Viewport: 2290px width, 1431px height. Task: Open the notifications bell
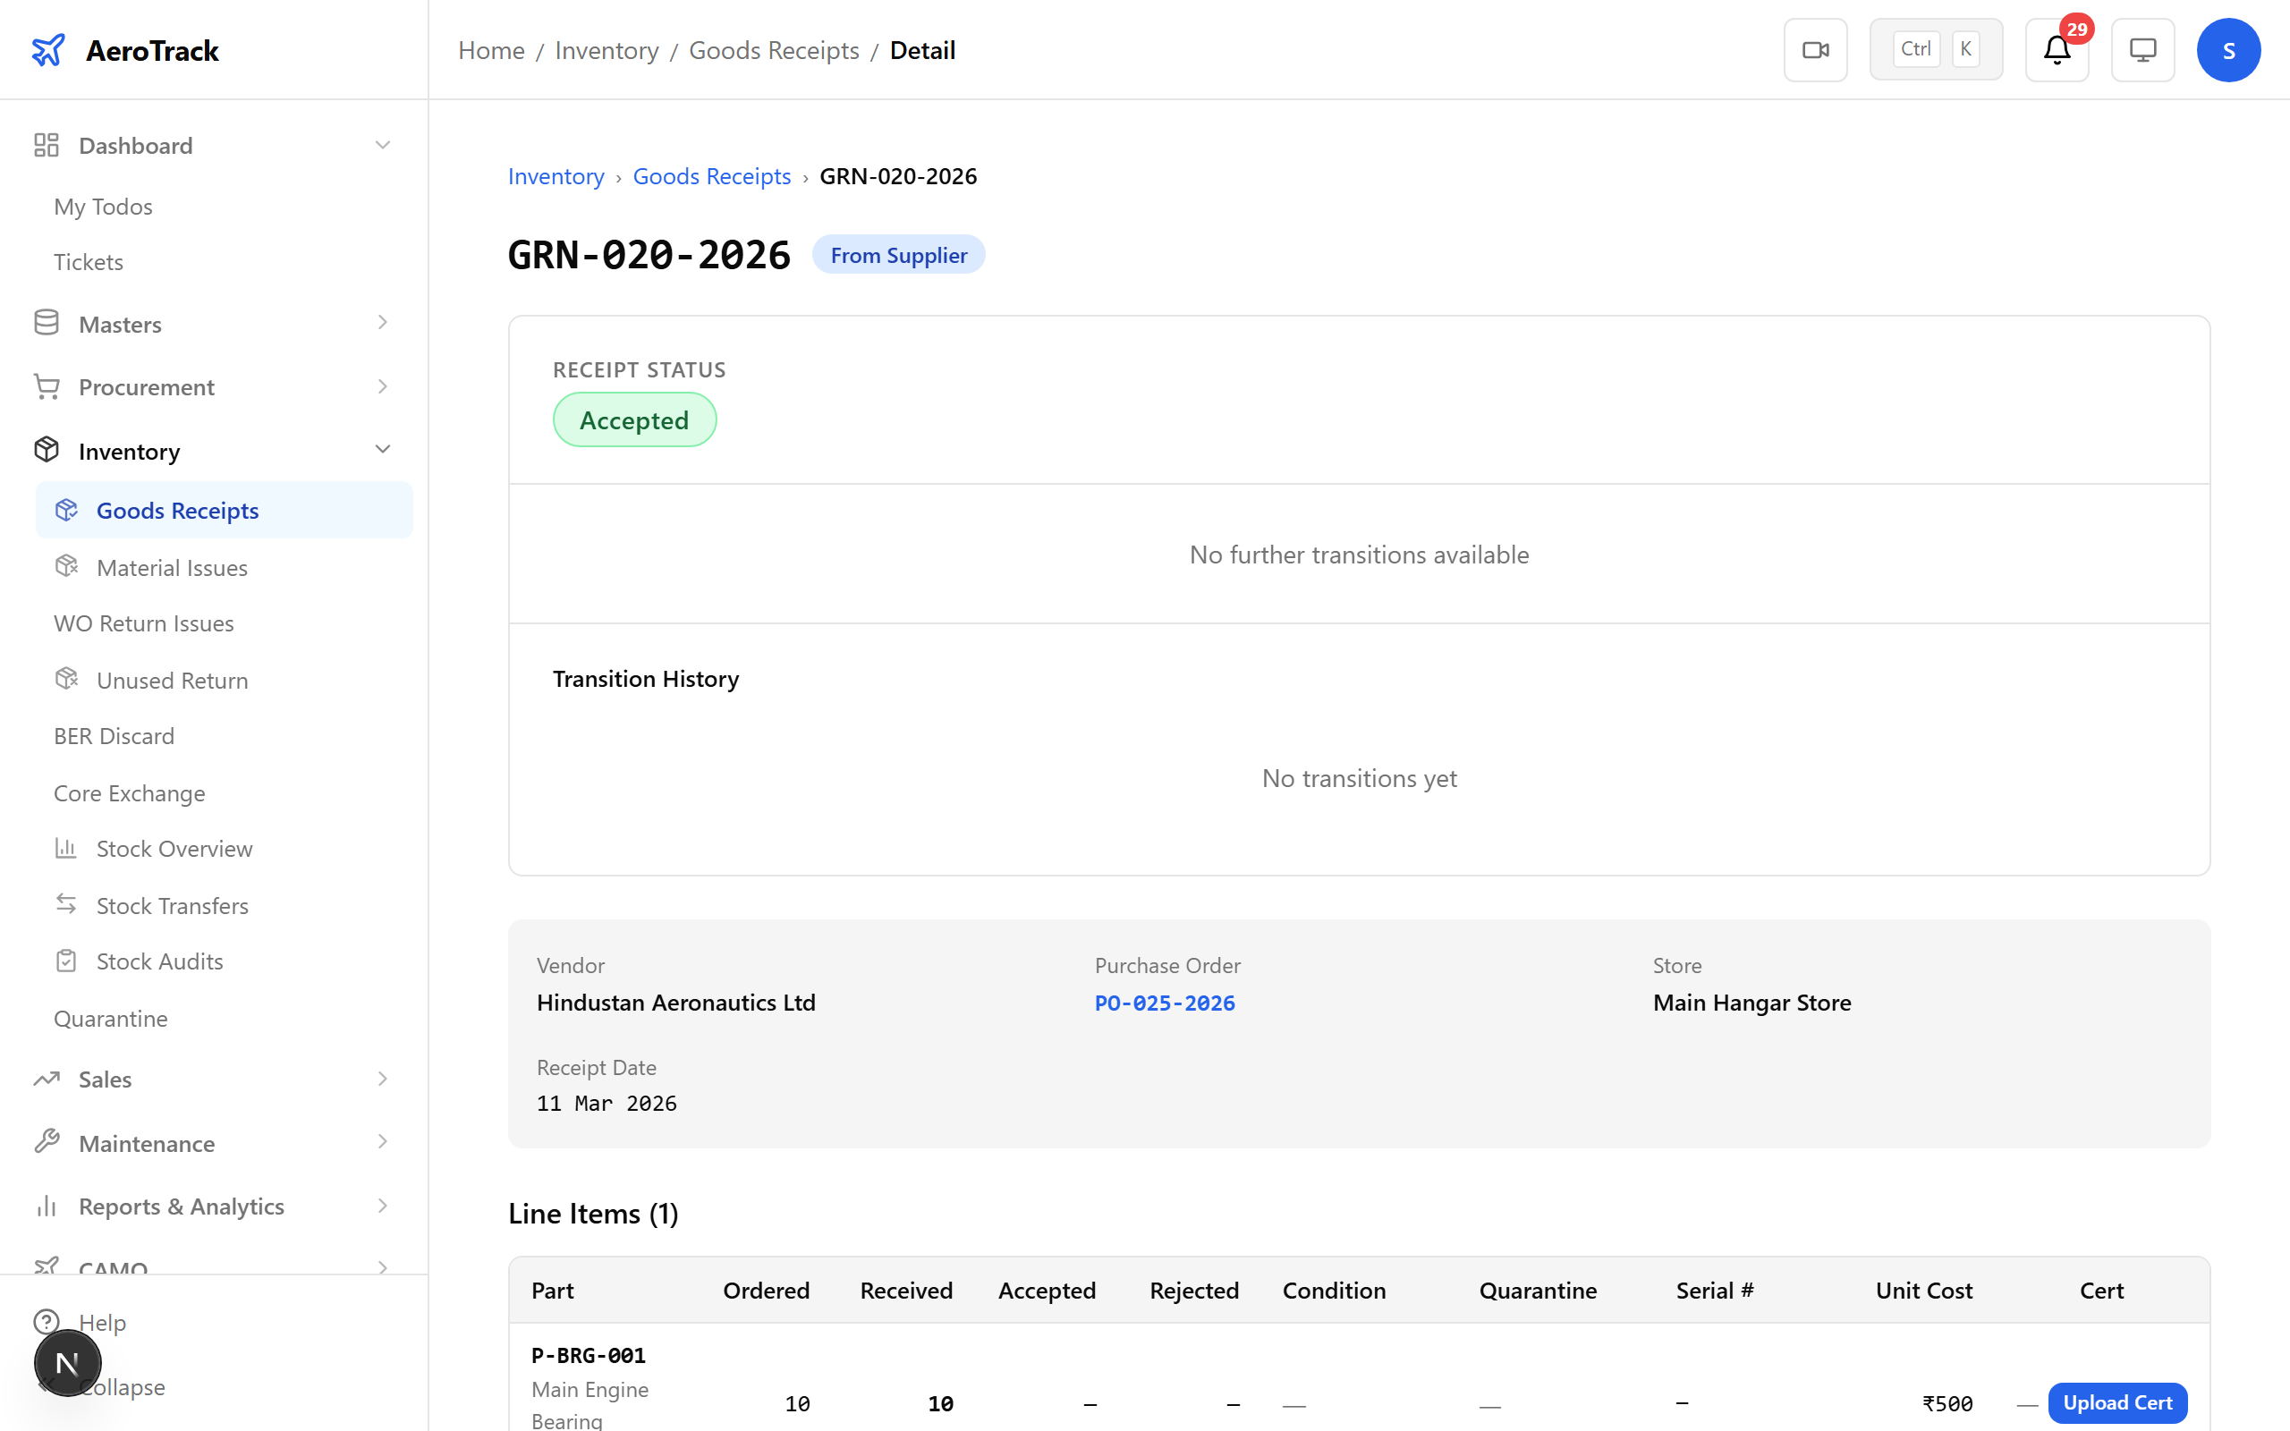[2057, 50]
